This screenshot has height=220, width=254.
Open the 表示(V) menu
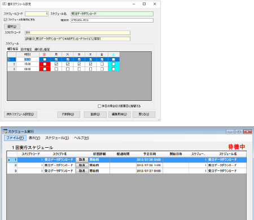coord(34,138)
